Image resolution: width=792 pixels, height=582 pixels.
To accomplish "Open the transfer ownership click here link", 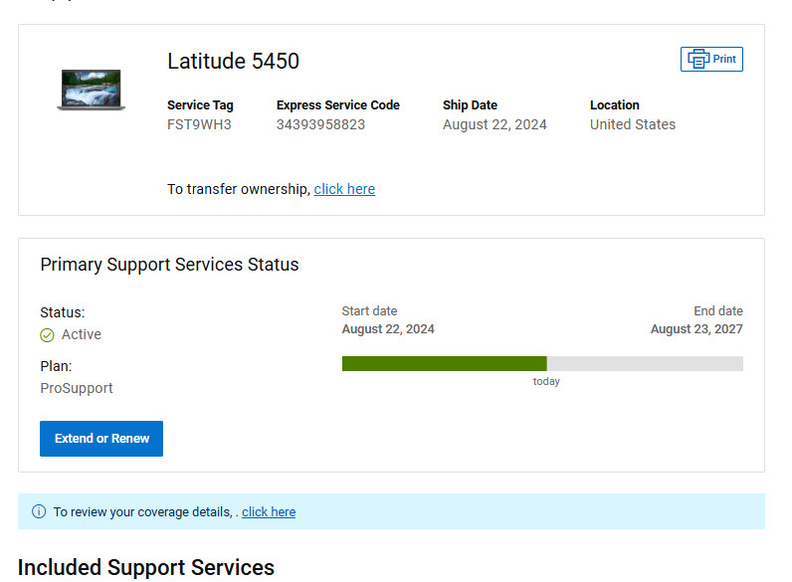I will (x=344, y=189).
